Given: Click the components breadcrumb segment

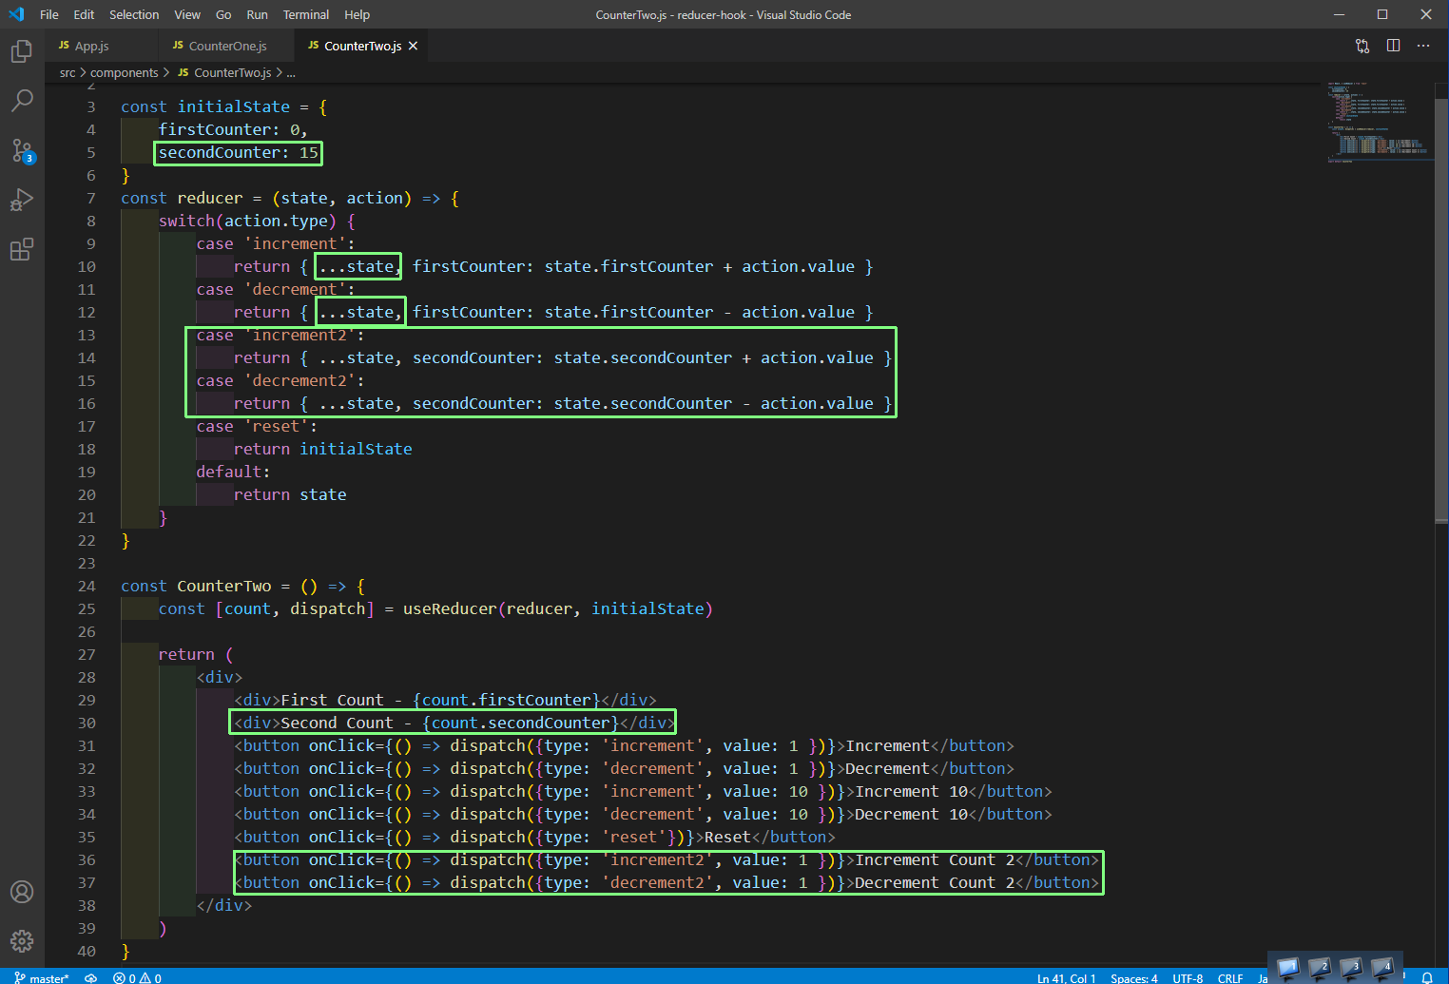Looking at the screenshot, I should [125, 72].
